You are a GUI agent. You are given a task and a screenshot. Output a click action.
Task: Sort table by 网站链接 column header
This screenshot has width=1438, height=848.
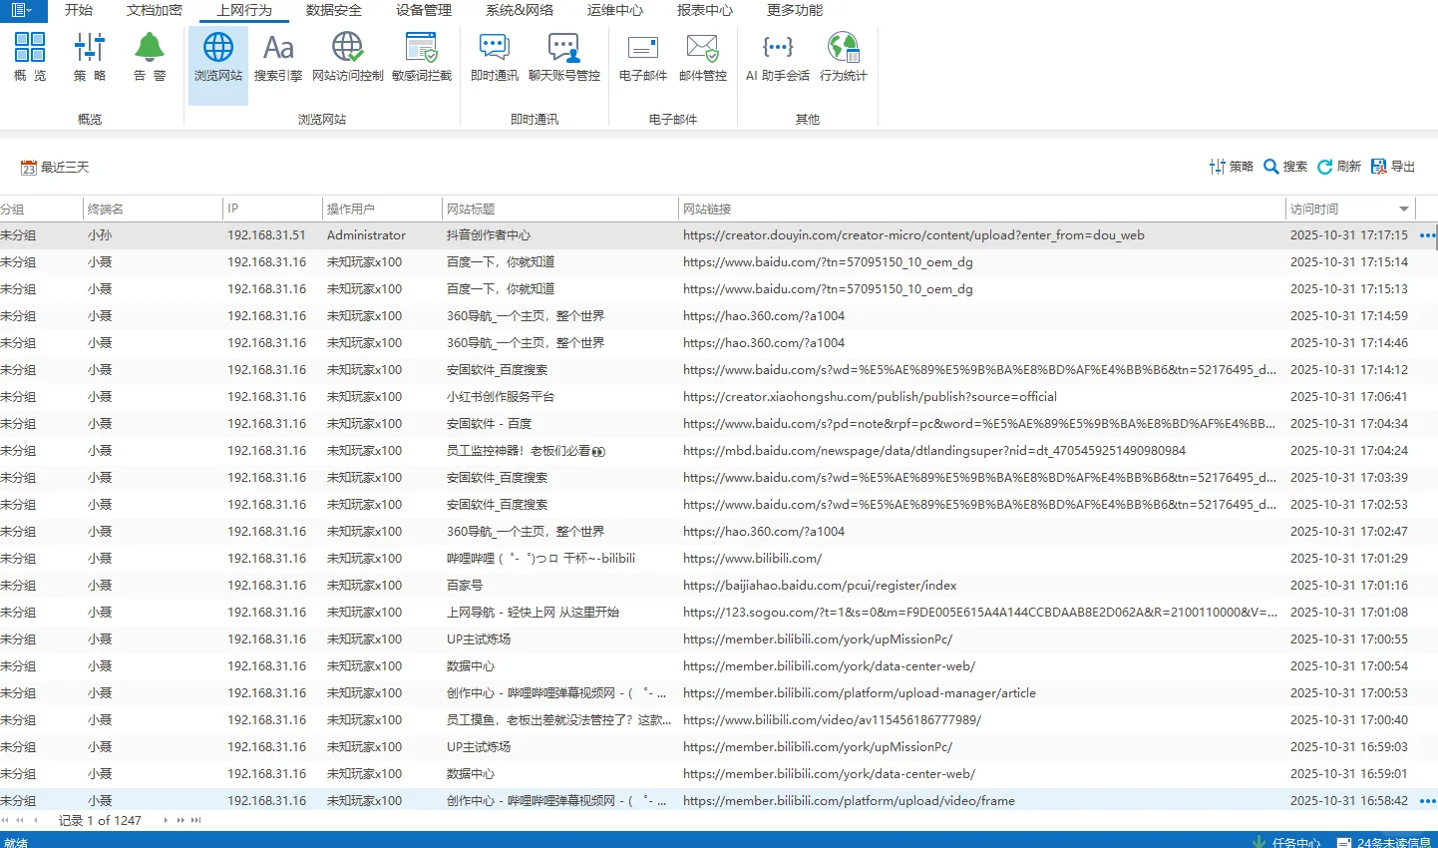coord(982,209)
